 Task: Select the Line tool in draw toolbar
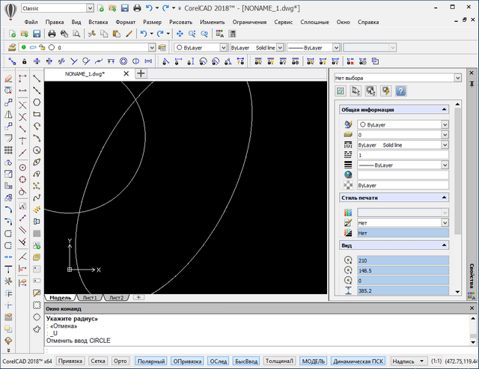[37, 78]
